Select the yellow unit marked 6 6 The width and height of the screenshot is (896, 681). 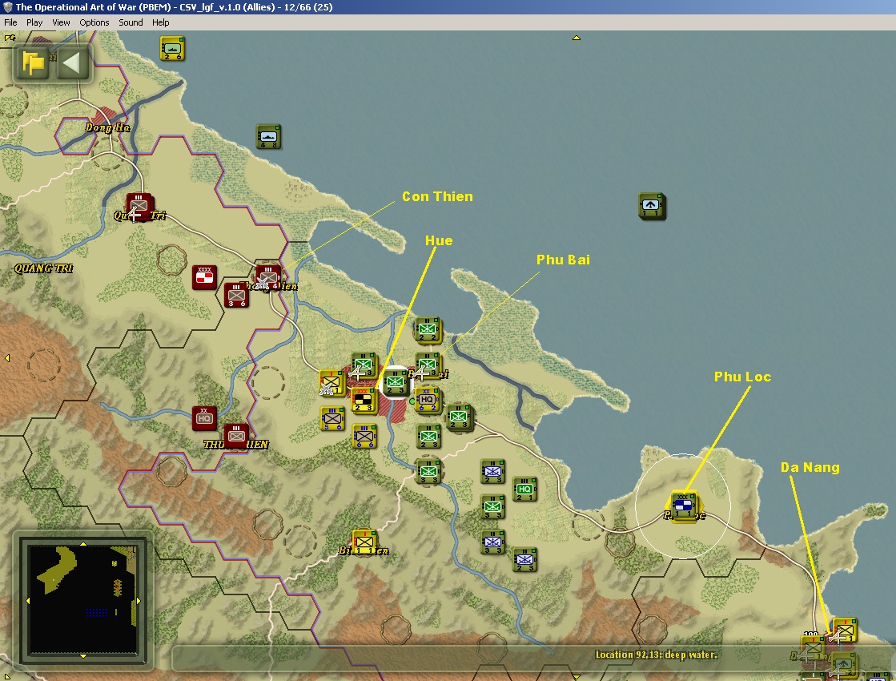click(x=364, y=437)
